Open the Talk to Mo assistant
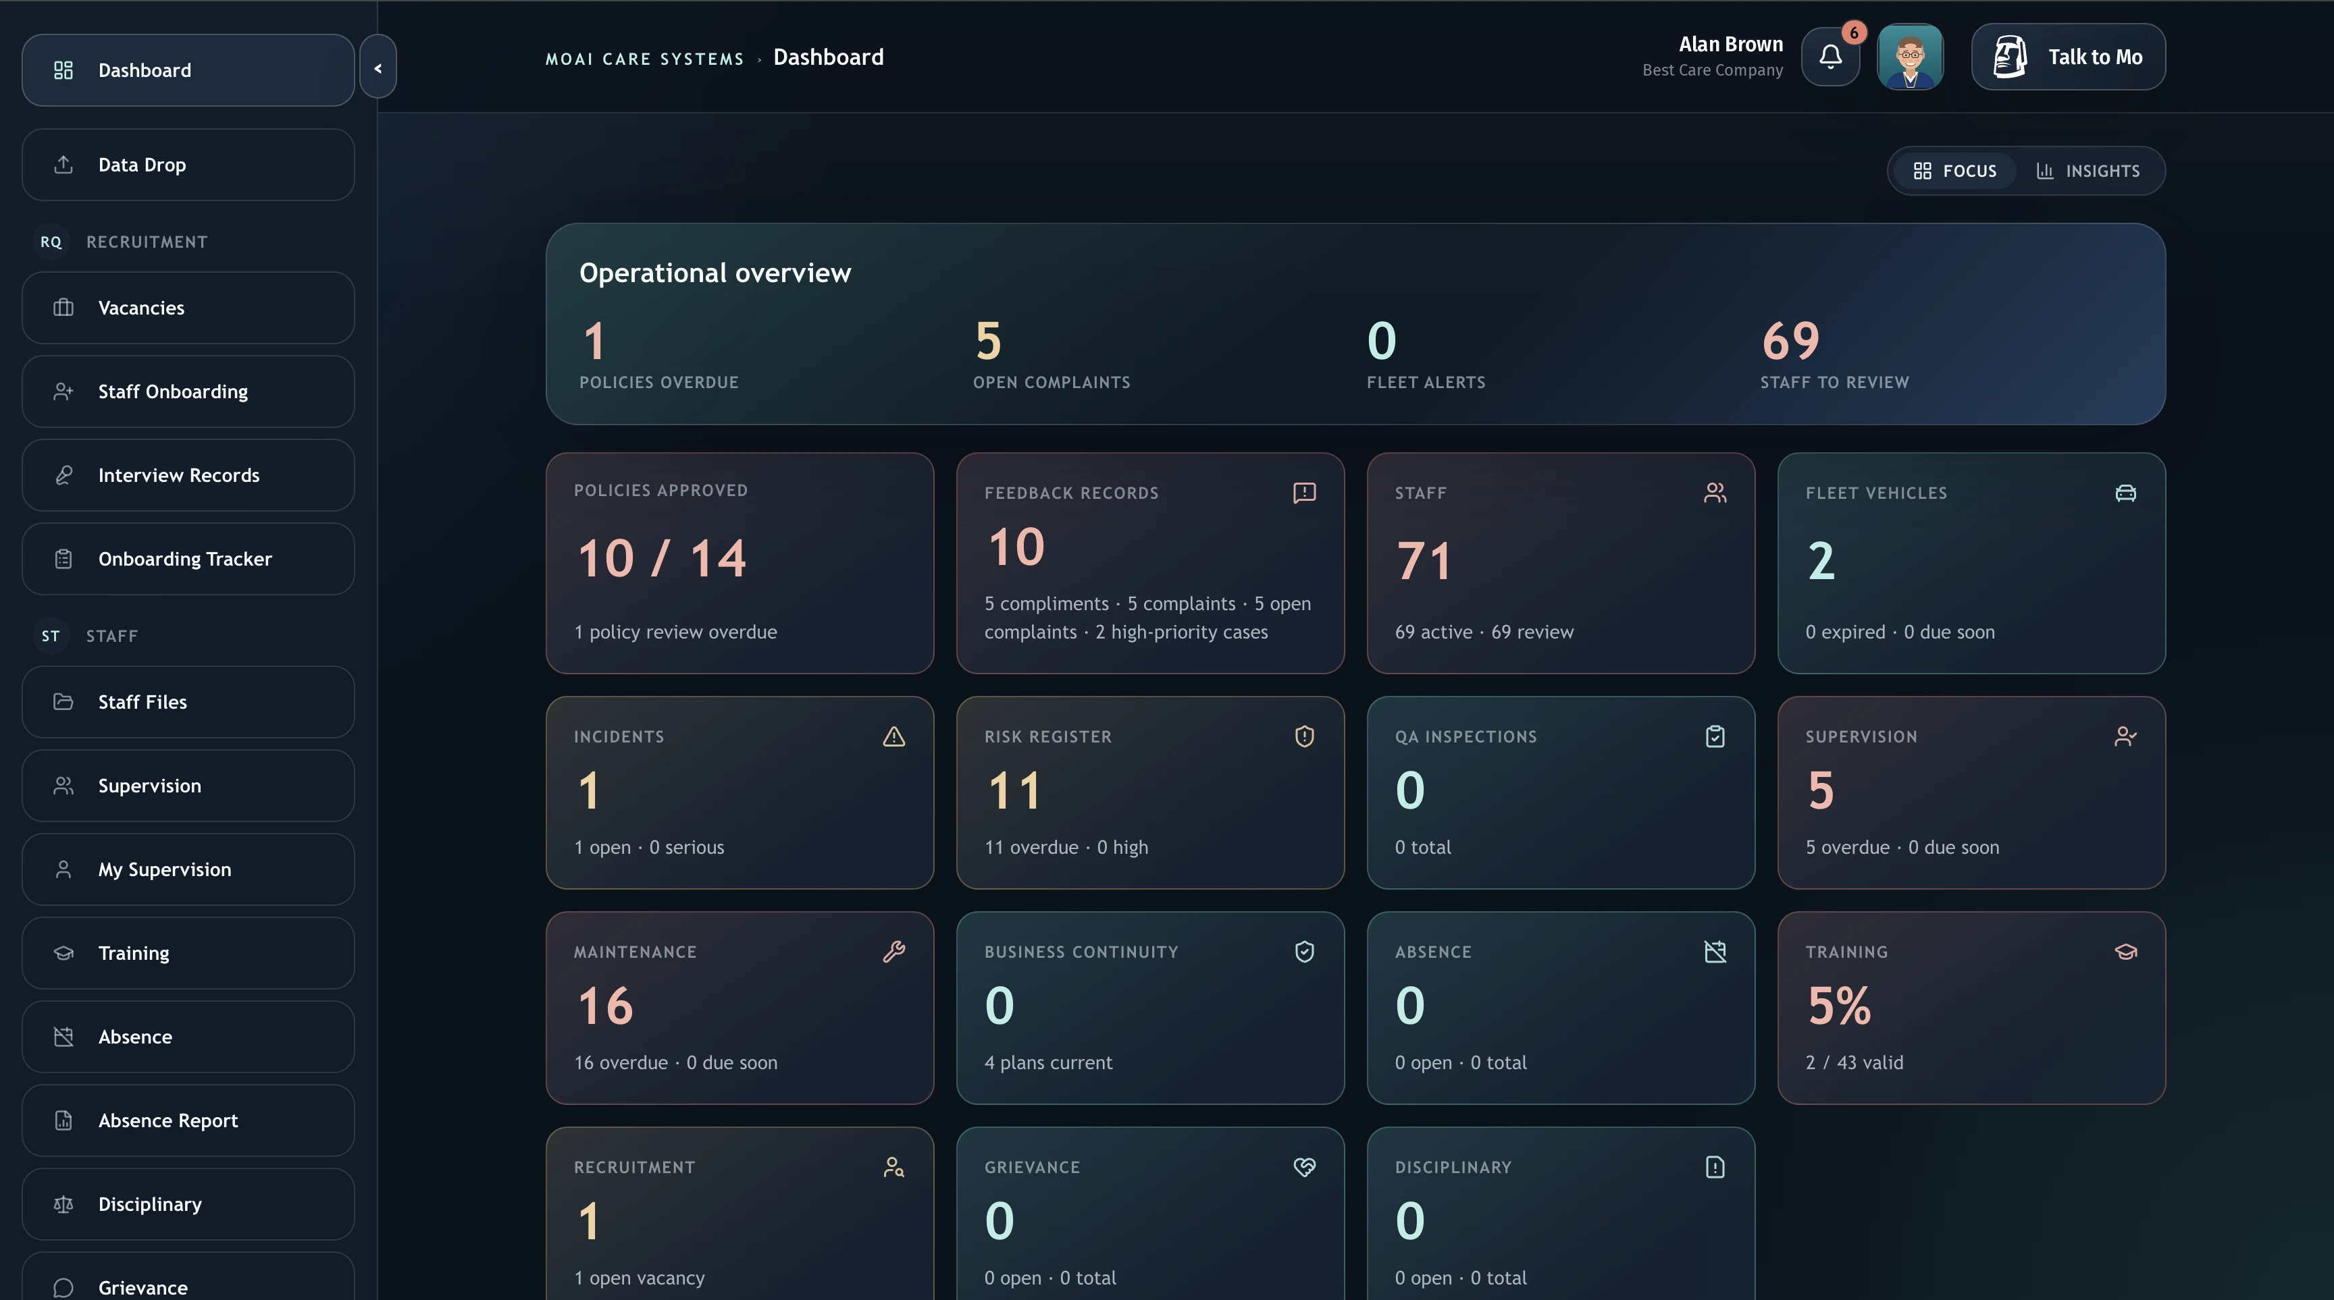 click(x=2068, y=57)
